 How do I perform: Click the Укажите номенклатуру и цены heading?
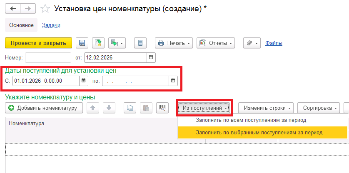tap(50, 97)
